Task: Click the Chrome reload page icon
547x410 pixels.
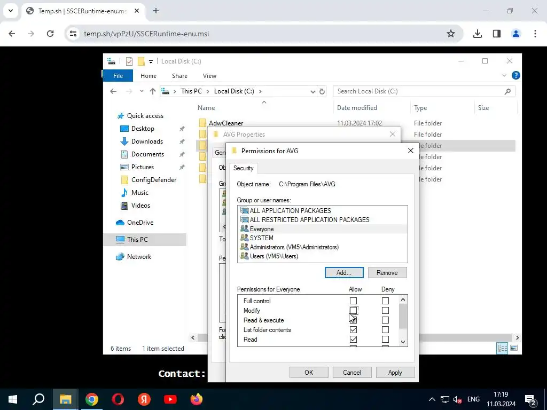Action: 50,34
